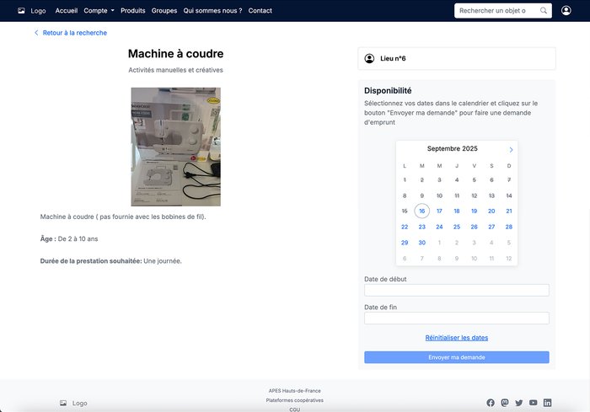Screen dimensions: 590x412
Task: Open the Mastodon icon in the footer
Action: 505,403
